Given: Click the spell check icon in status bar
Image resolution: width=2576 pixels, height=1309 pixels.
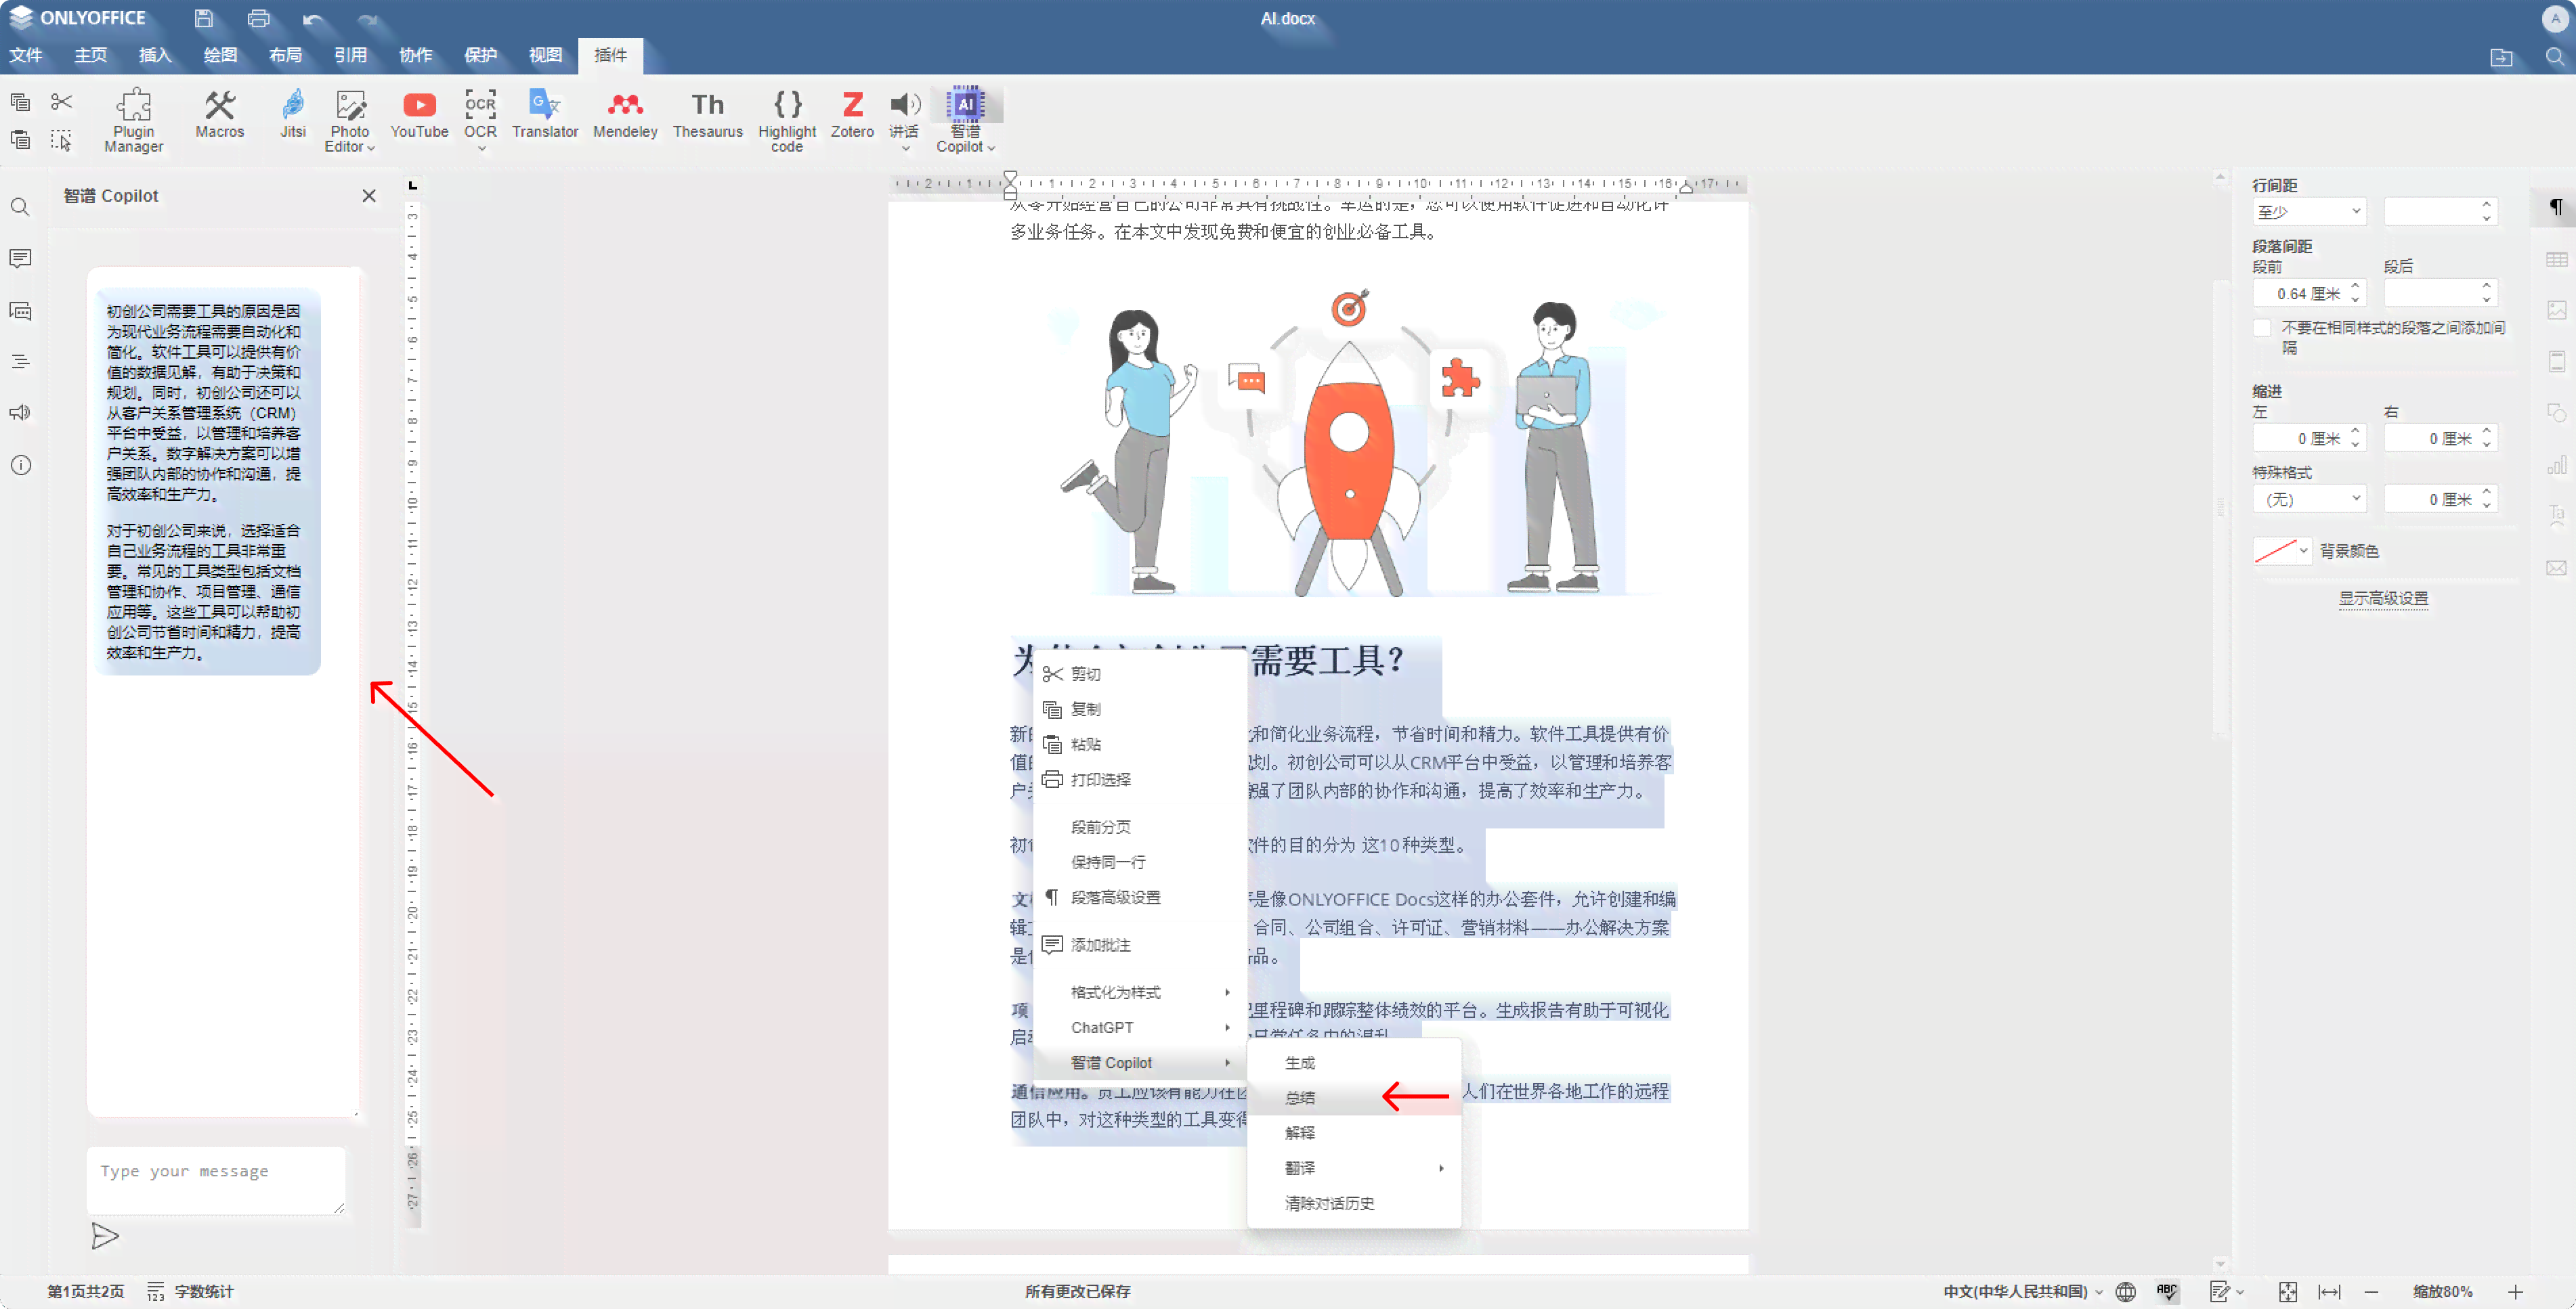Looking at the screenshot, I should [2166, 1292].
